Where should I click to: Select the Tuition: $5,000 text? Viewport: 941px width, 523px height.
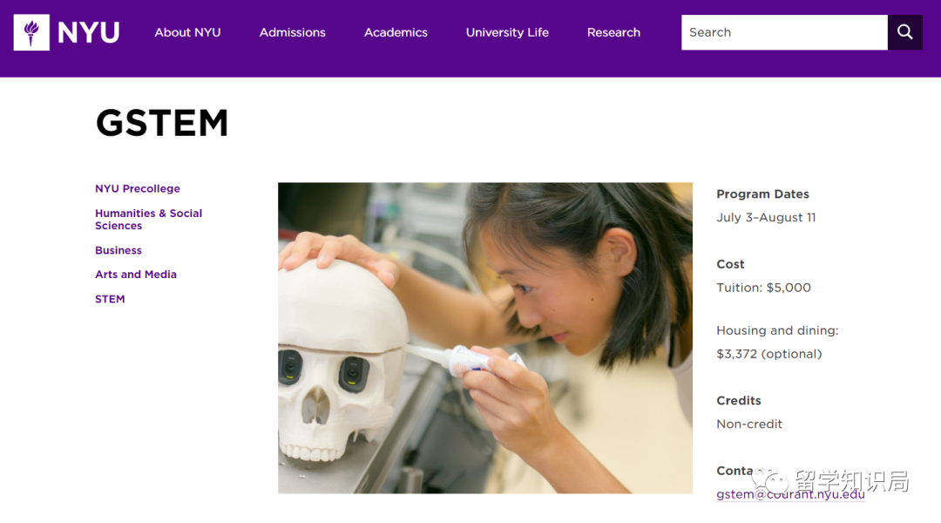pyautogui.click(x=763, y=288)
